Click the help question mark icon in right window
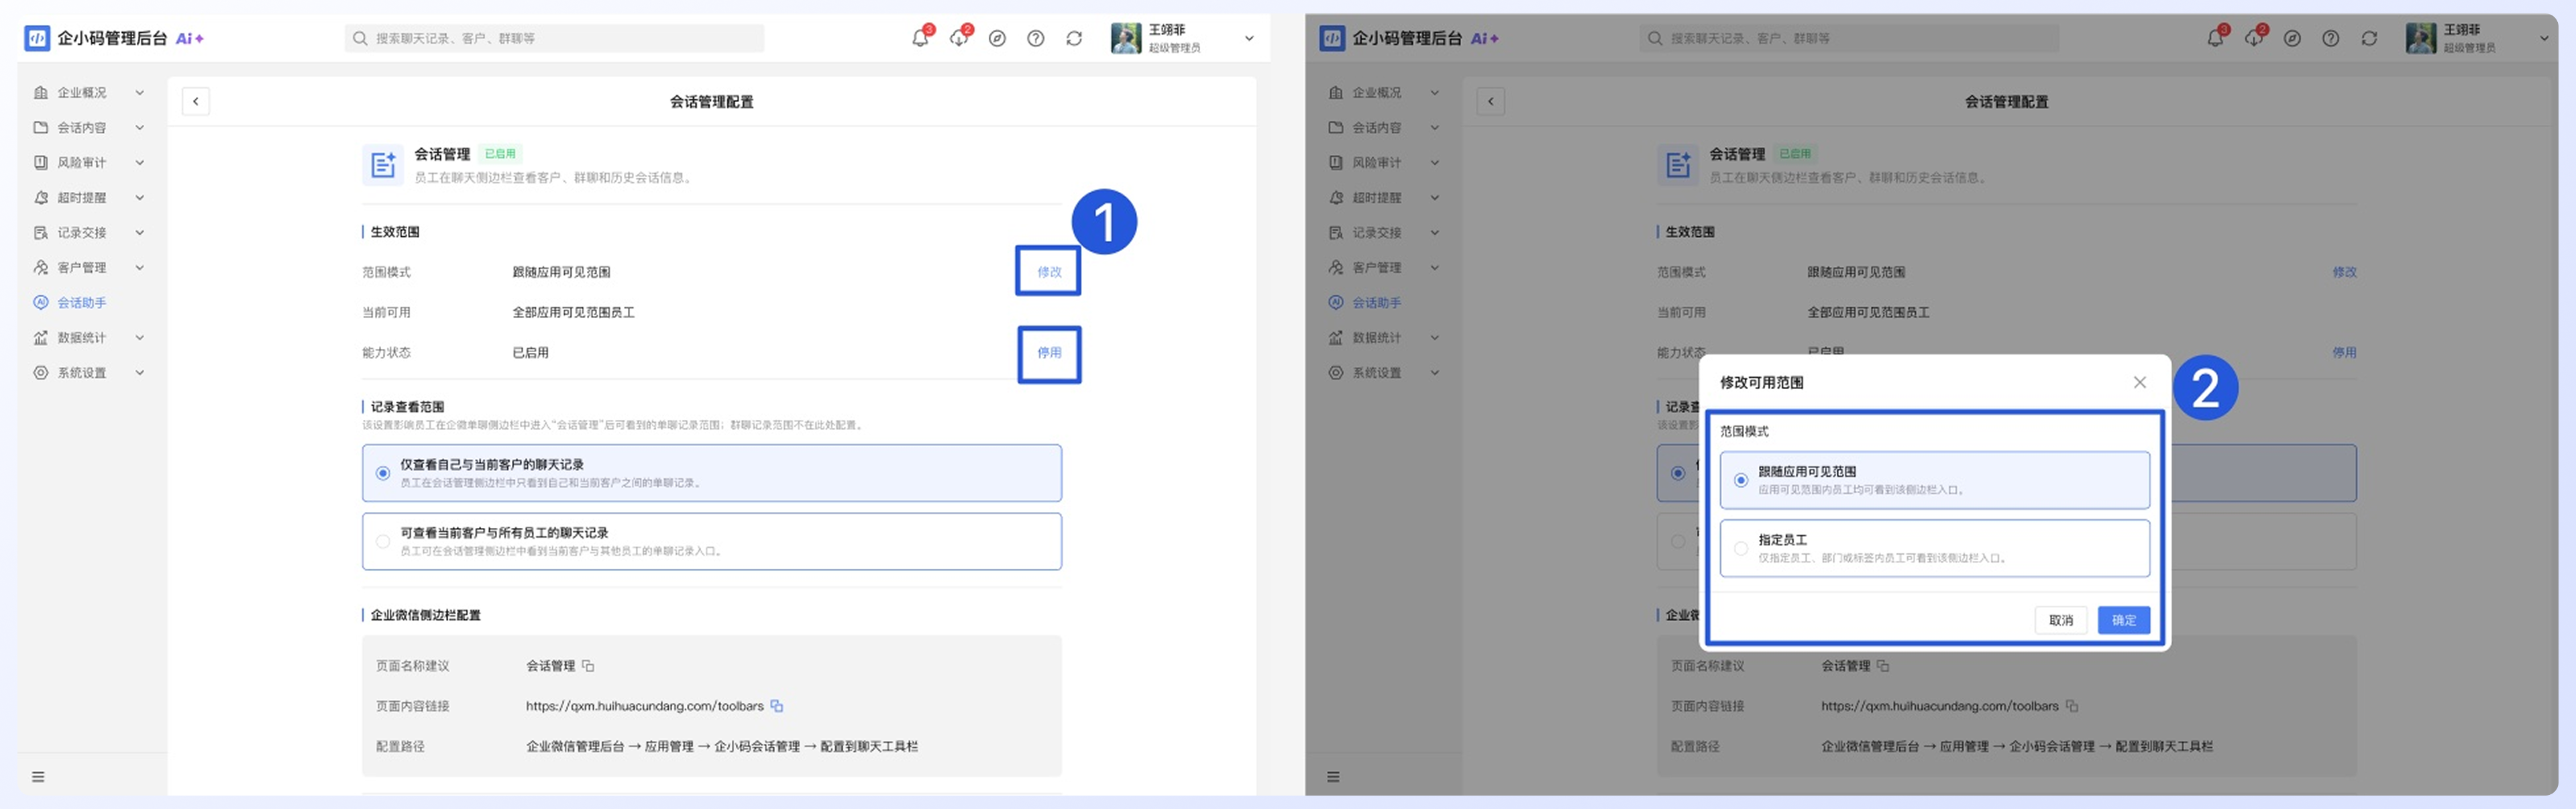2576x809 pixels. click(2331, 38)
